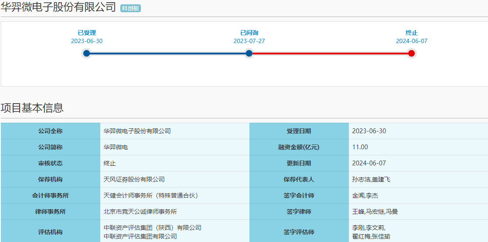This screenshot has height=242, width=488.
Task: Click the 评估机构 header cell
Action: [x=51, y=232]
